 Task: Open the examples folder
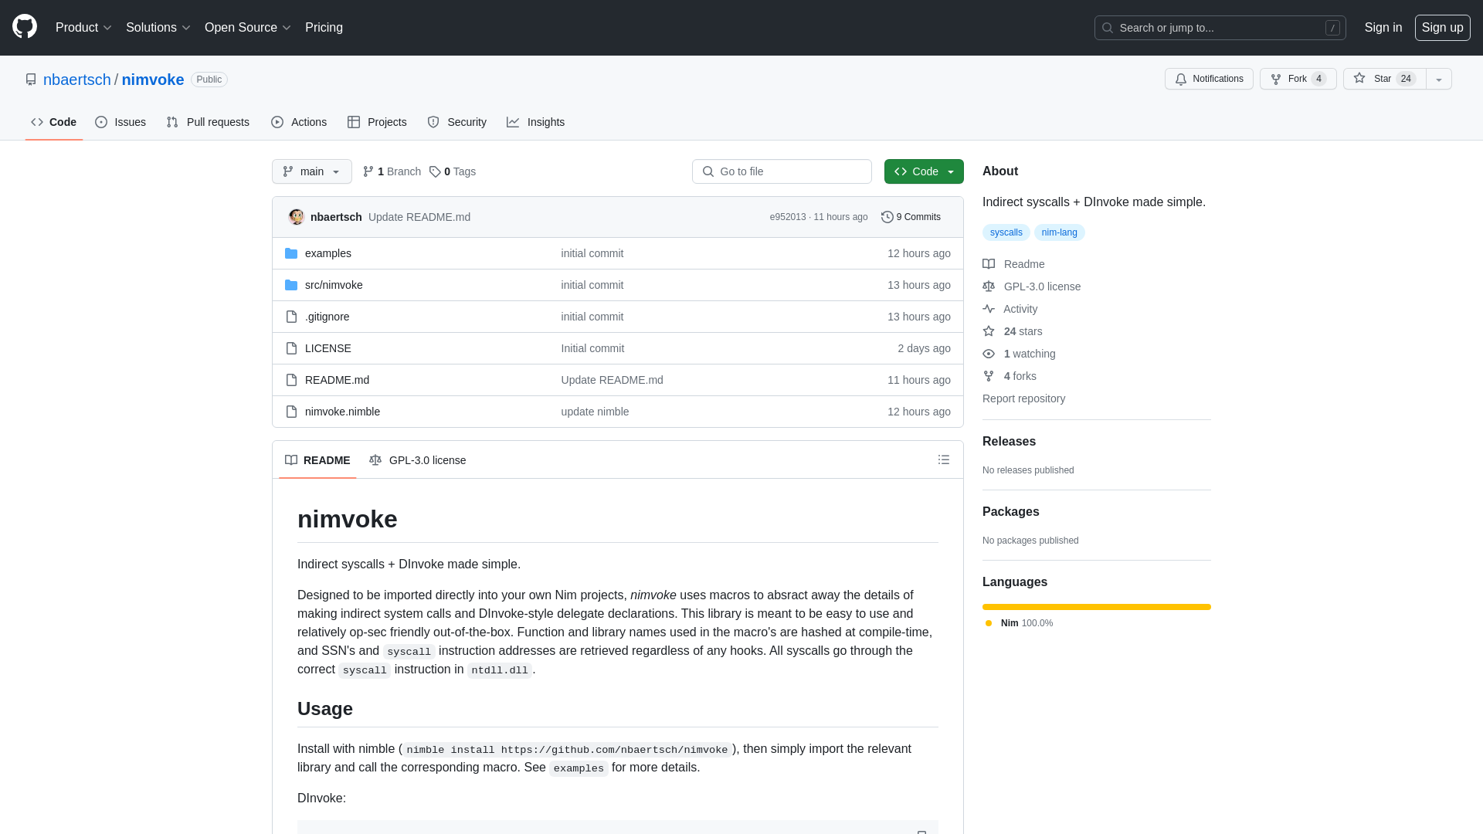click(328, 253)
